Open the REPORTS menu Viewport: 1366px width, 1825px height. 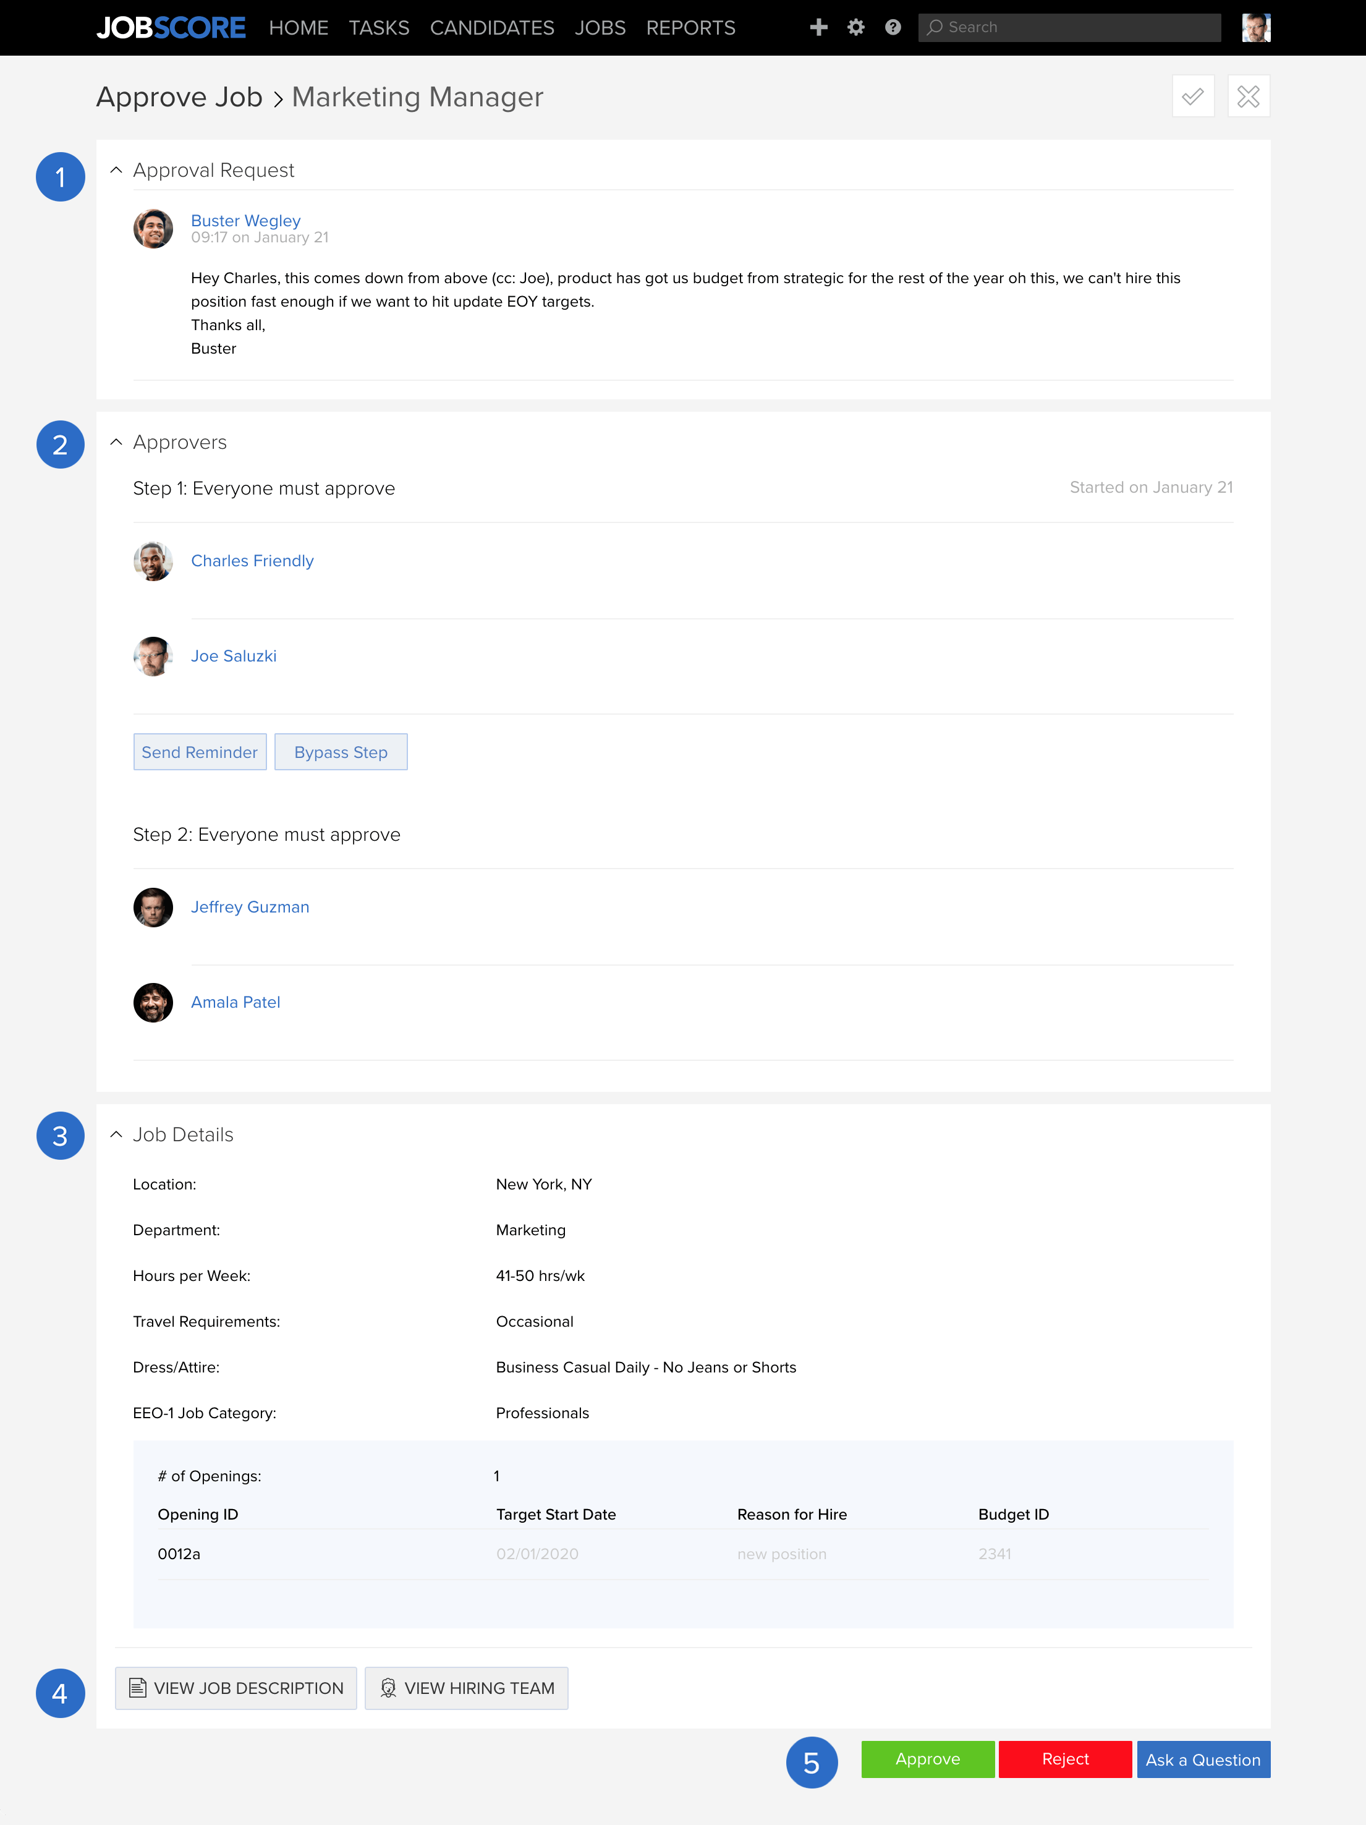click(x=690, y=28)
